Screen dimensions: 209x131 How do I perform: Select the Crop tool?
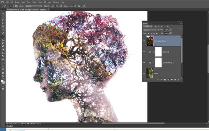click(x=3, y=26)
